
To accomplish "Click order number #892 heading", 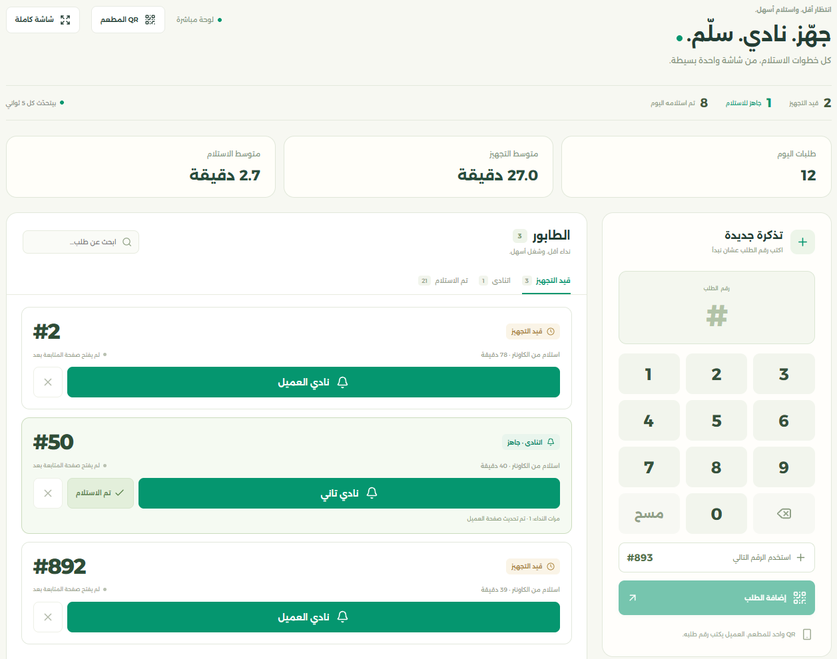I will pos(60,566).
